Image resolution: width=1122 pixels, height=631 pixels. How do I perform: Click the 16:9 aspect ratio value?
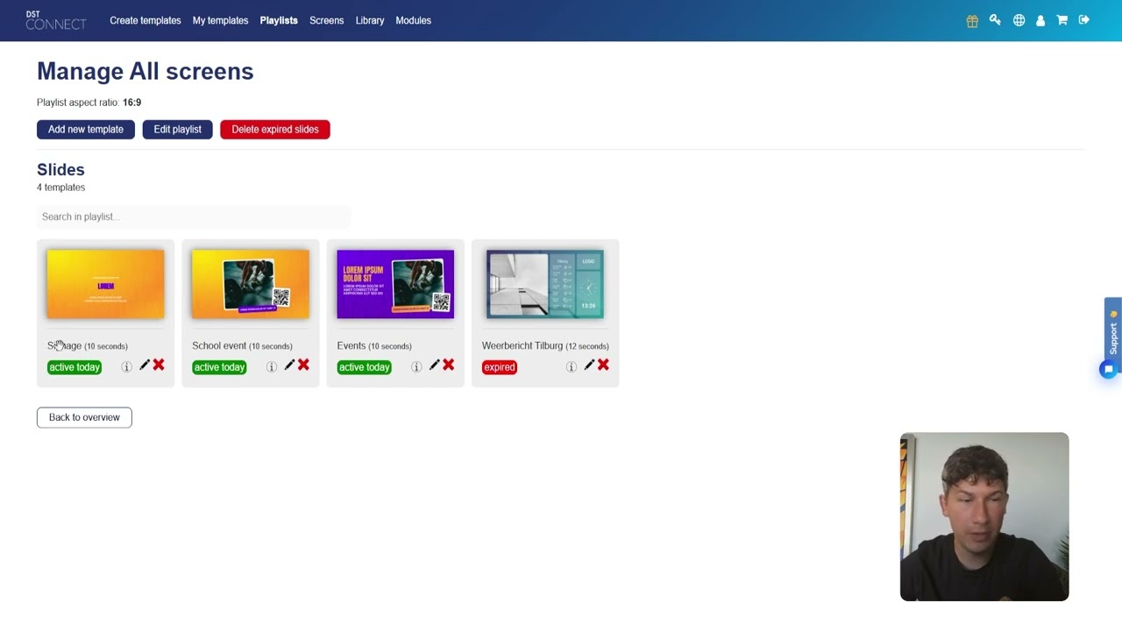(131, 103)
